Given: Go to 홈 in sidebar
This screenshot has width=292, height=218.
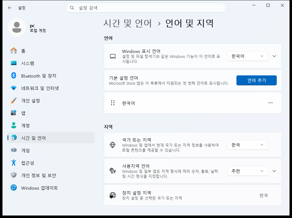Looking at the screenshot, I should pyautogui.click(x=51, y=51).
